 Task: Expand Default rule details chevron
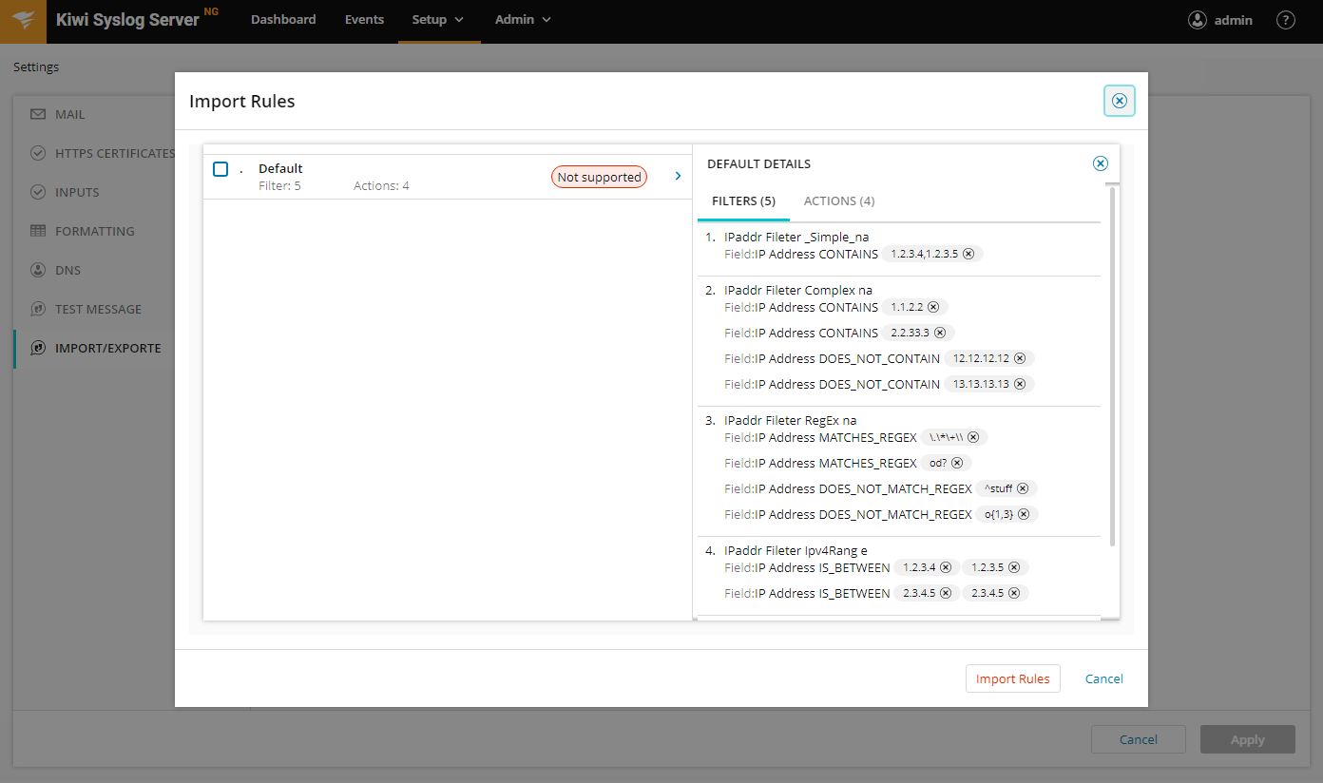pos(678,176)
